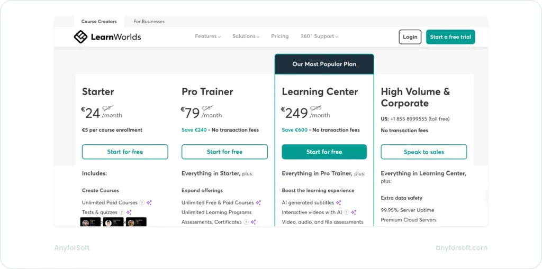Start the Pro Trainer plan for free
Screen dimensions: 542x269
224,152
